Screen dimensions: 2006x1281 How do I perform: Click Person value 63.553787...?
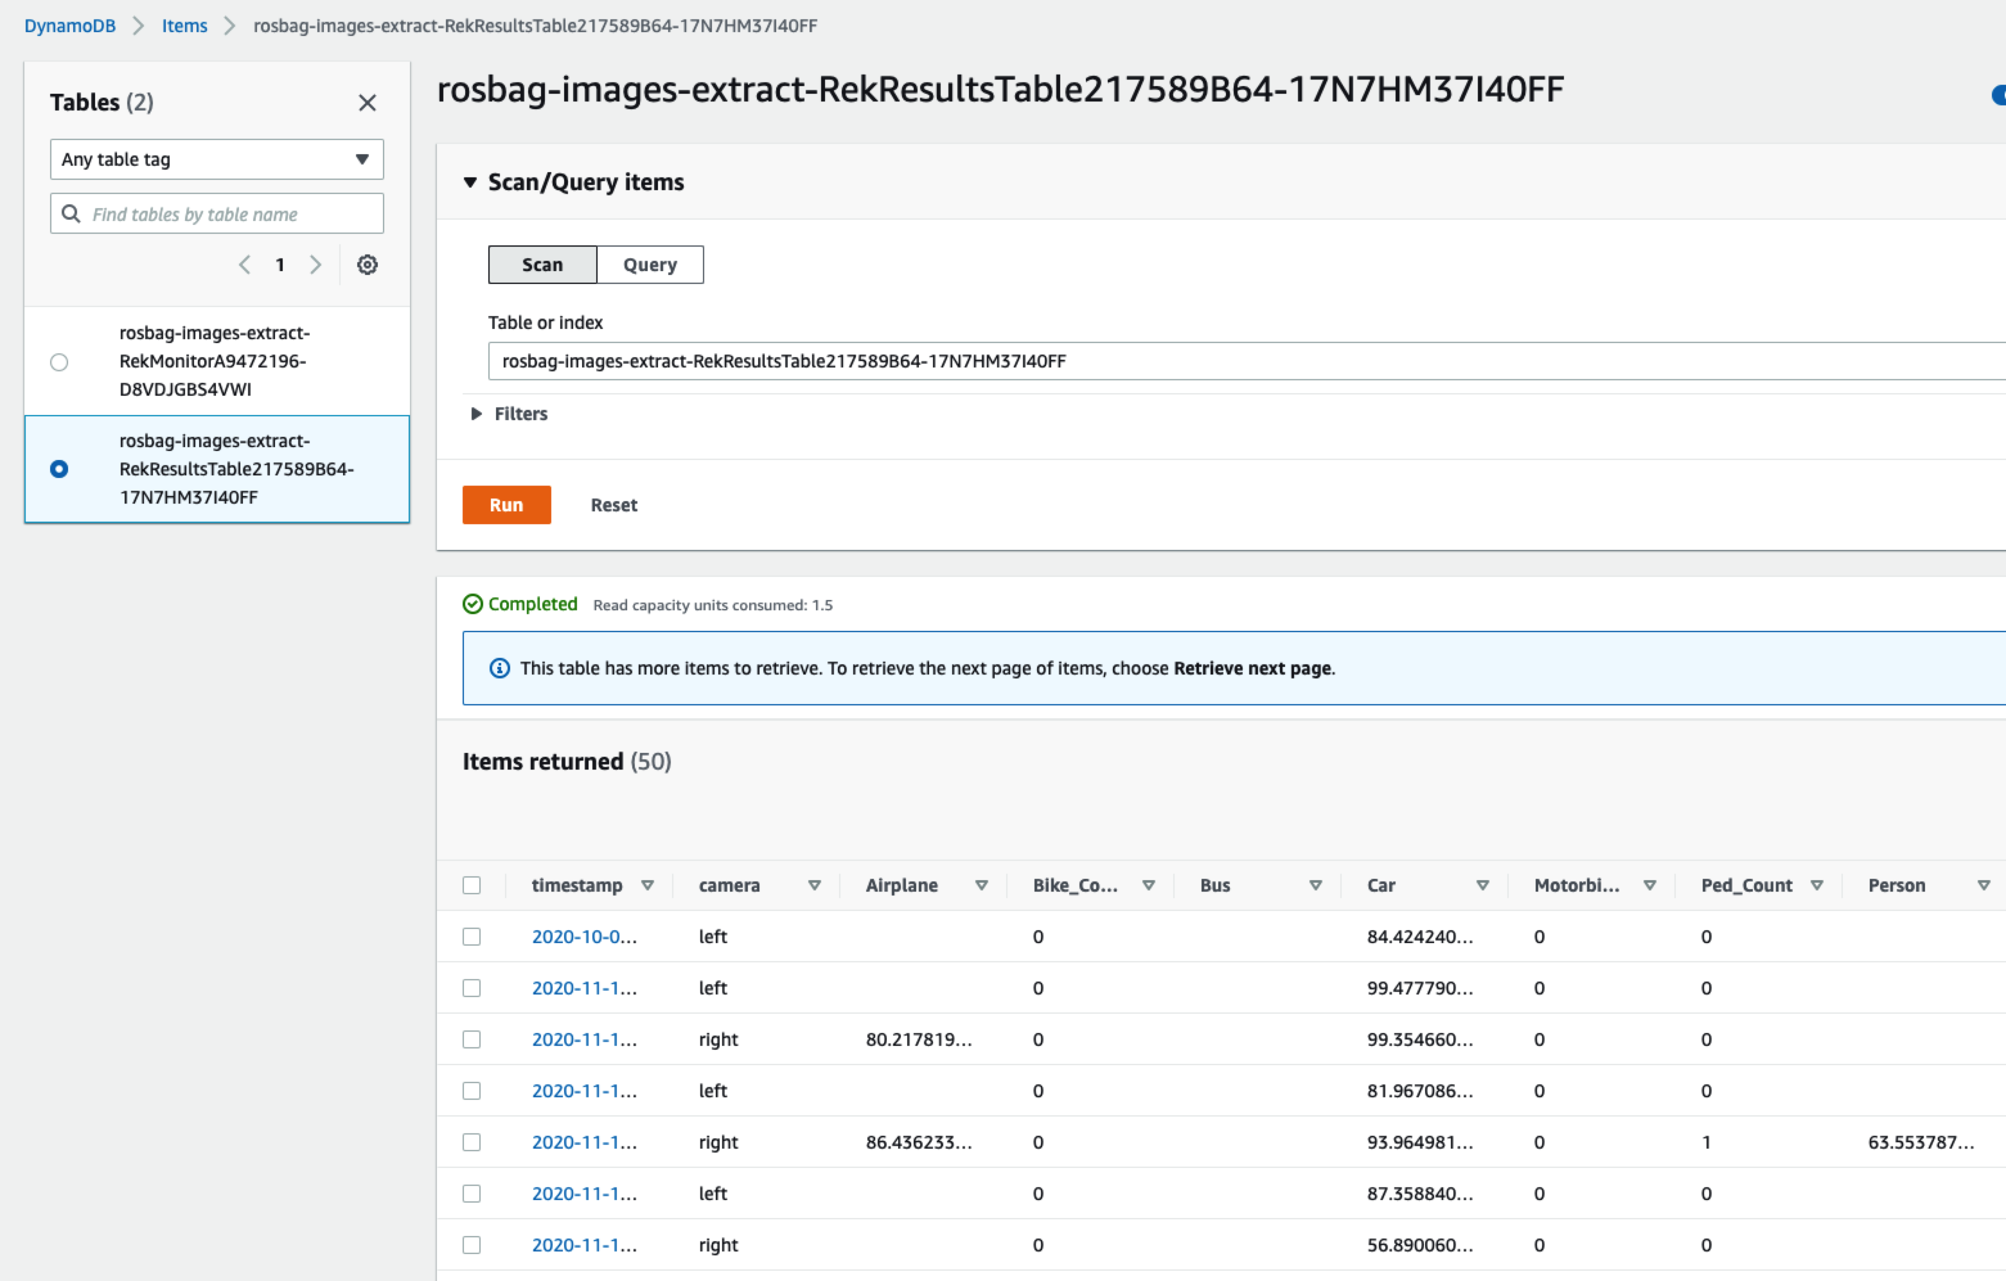[1921, 1143]
